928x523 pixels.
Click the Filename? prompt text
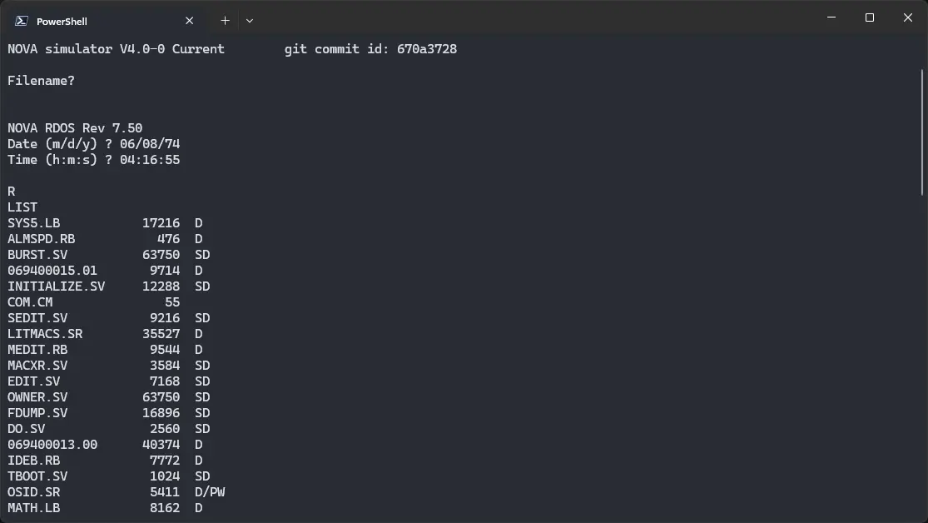click(x=39, y=80)
